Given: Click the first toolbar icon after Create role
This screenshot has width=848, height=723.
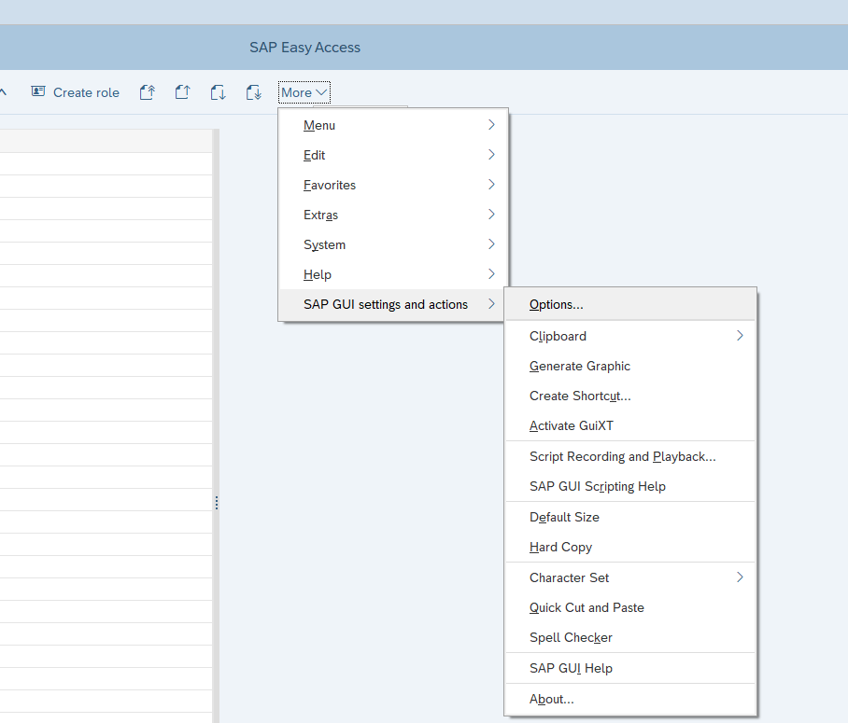Looking at the screenshot, I should pyautogui.click(x=148, y=92).
